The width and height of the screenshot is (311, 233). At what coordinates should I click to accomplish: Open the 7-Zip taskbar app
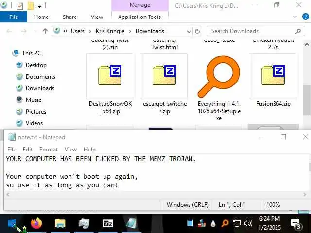coord(108,223)
